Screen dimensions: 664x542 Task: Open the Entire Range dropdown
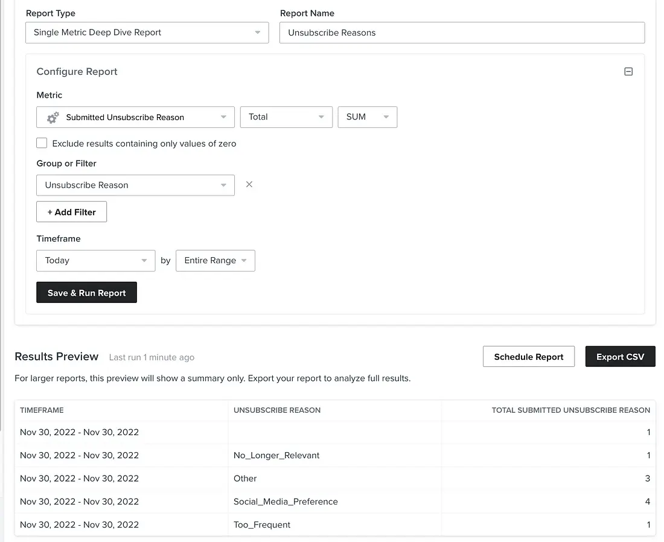[215, 261]
